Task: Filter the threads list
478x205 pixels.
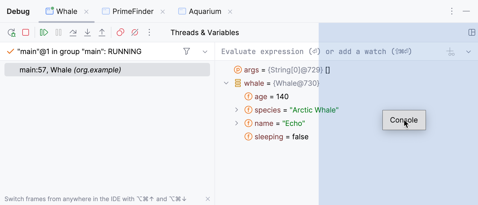Action: pyautogui.click(x=187, y=52)
